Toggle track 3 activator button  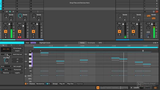click(x=5, y=31)
